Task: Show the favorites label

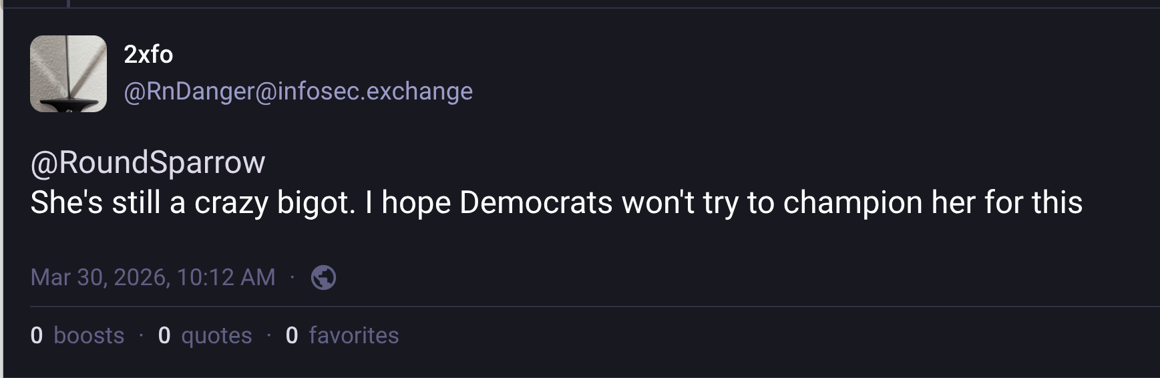Action: pos(353,335)
